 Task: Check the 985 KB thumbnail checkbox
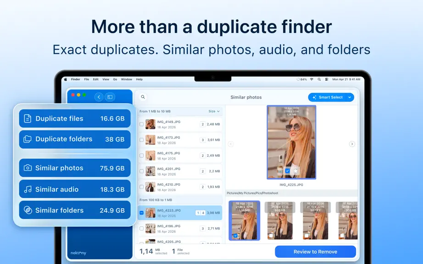[x=271, y=236]
